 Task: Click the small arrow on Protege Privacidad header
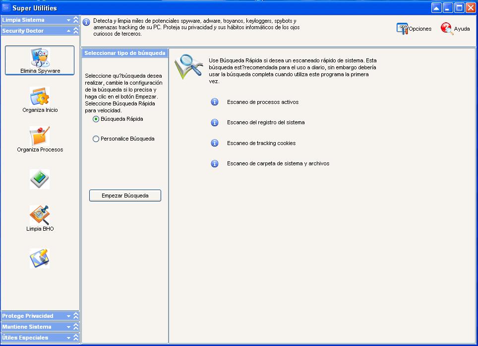(x=68, y=316)
